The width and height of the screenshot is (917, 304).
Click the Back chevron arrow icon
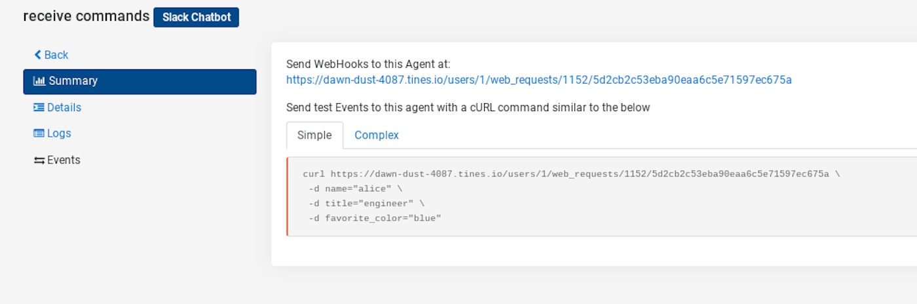[37, 55]
